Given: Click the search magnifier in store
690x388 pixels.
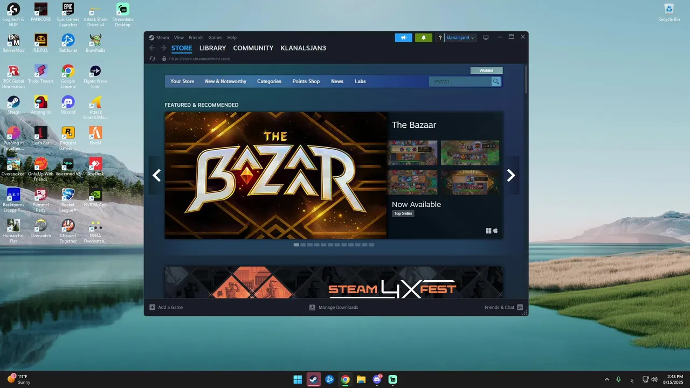Looking at the screenshot, I should (496, 81).
